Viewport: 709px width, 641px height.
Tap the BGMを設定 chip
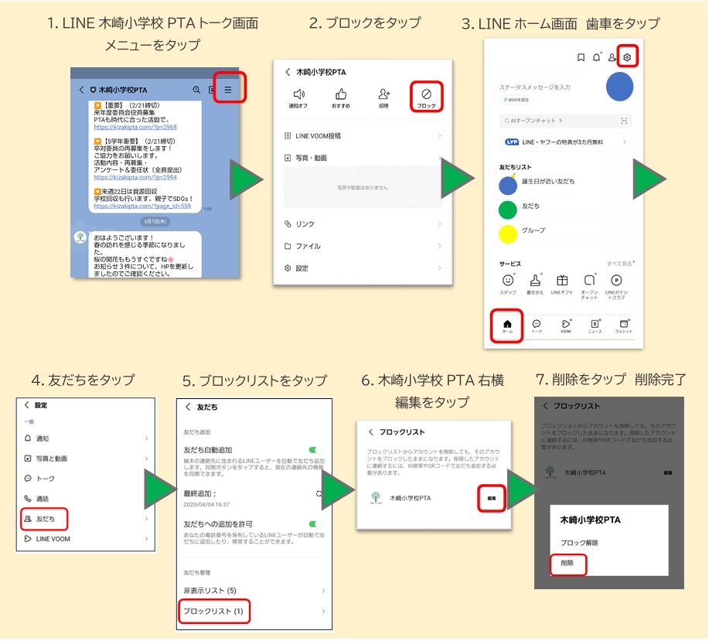coord(516,100)
